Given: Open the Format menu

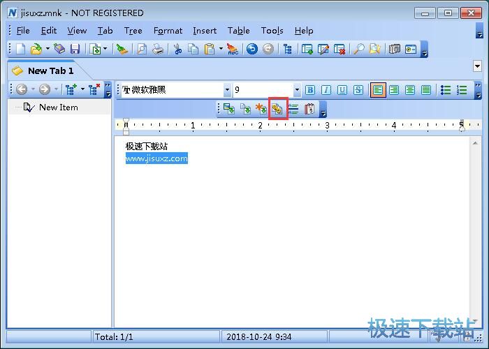Looking at the screenshot, I should pyautogui.click(x=168, y=31).
